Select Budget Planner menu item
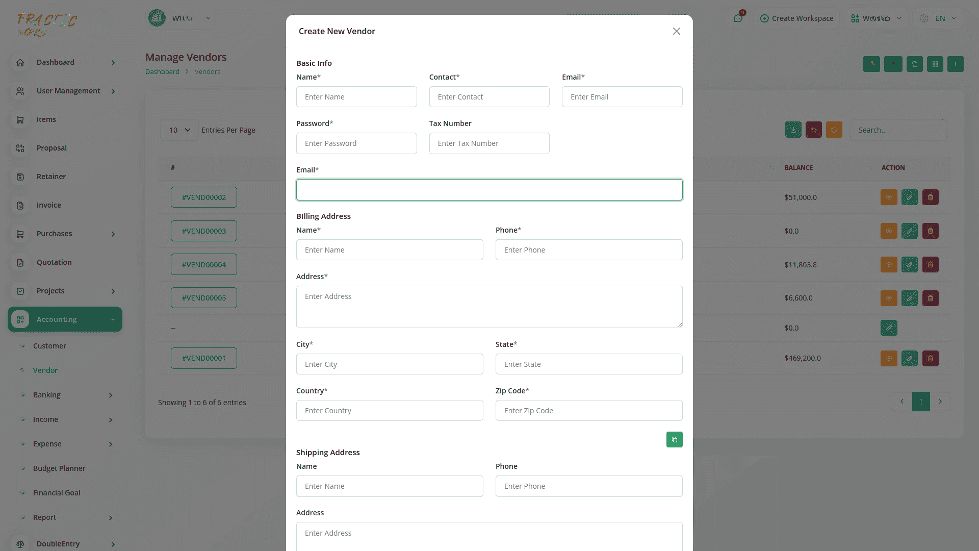 click(x=59, y=468)
